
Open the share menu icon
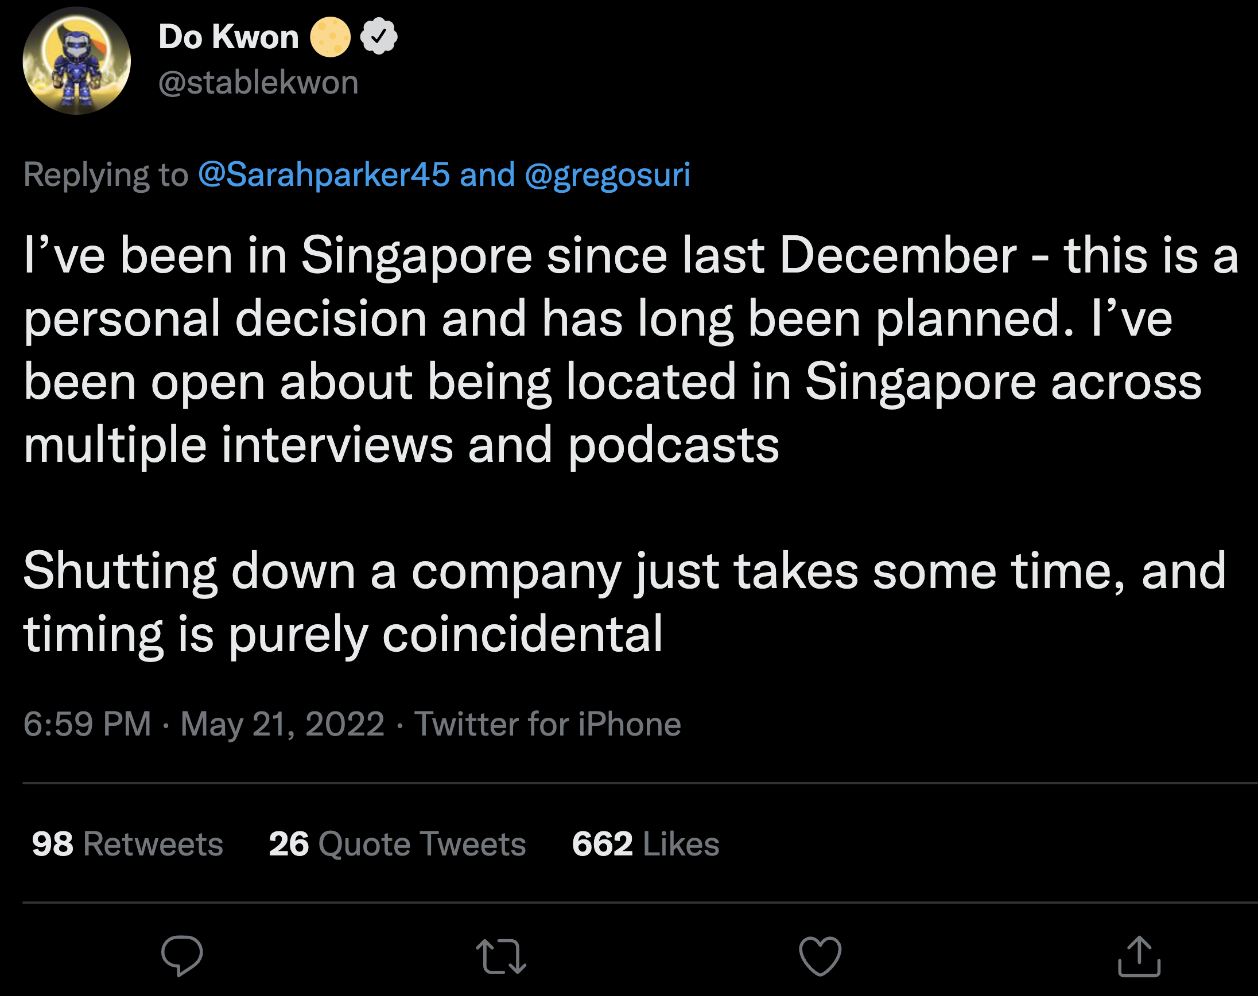[1139, 956]
